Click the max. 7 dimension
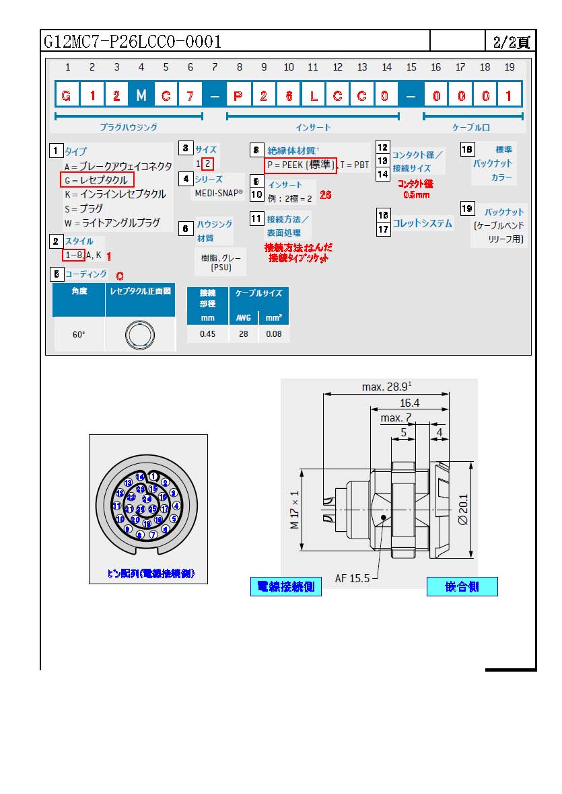This screenshot has height=794, width=562. click(x=396, y=418)
